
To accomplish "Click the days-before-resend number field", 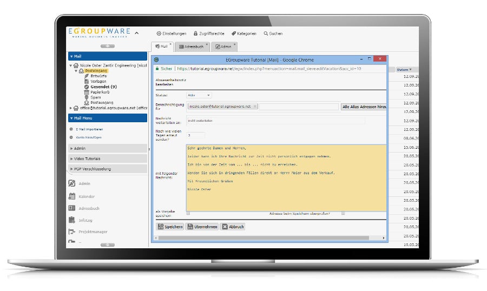I will 196,135.
